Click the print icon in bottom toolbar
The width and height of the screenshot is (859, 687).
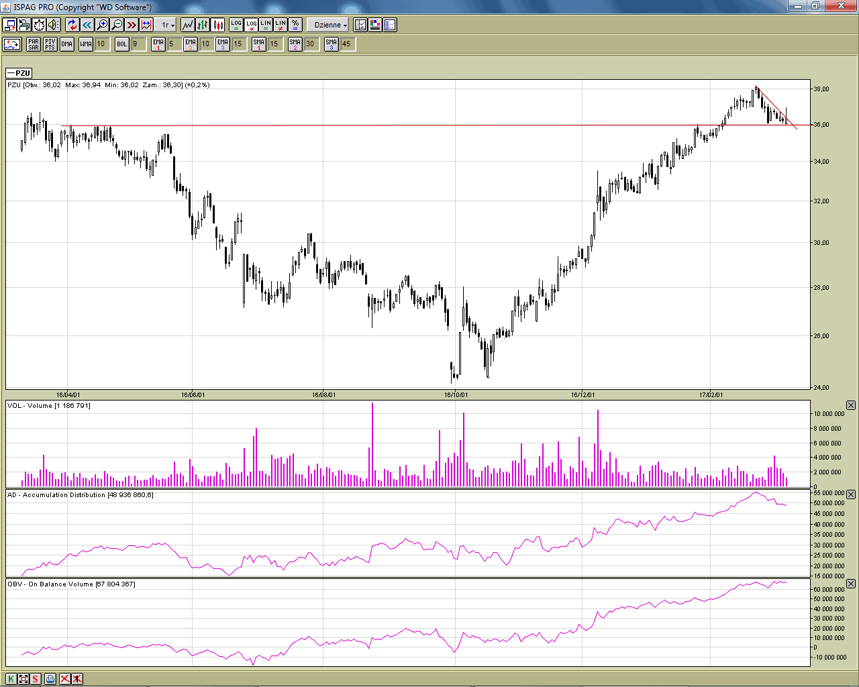[50, 679]
